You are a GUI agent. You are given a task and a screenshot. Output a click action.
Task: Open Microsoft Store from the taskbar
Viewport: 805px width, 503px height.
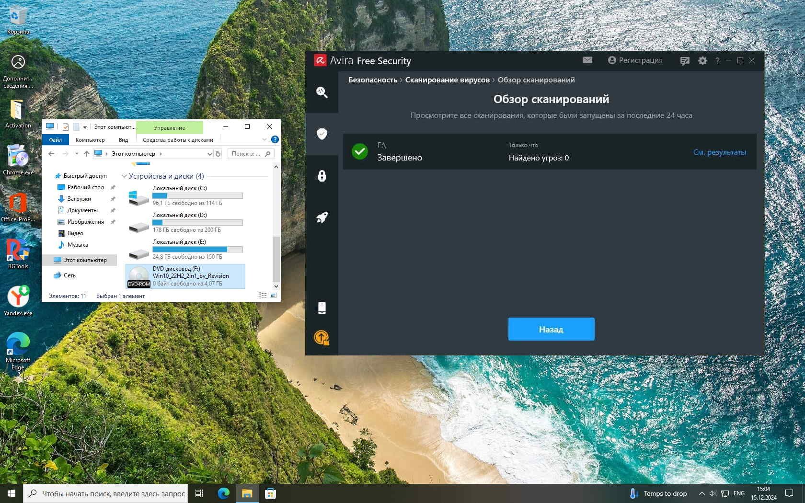pyautogui.click(x=270, y=493)
